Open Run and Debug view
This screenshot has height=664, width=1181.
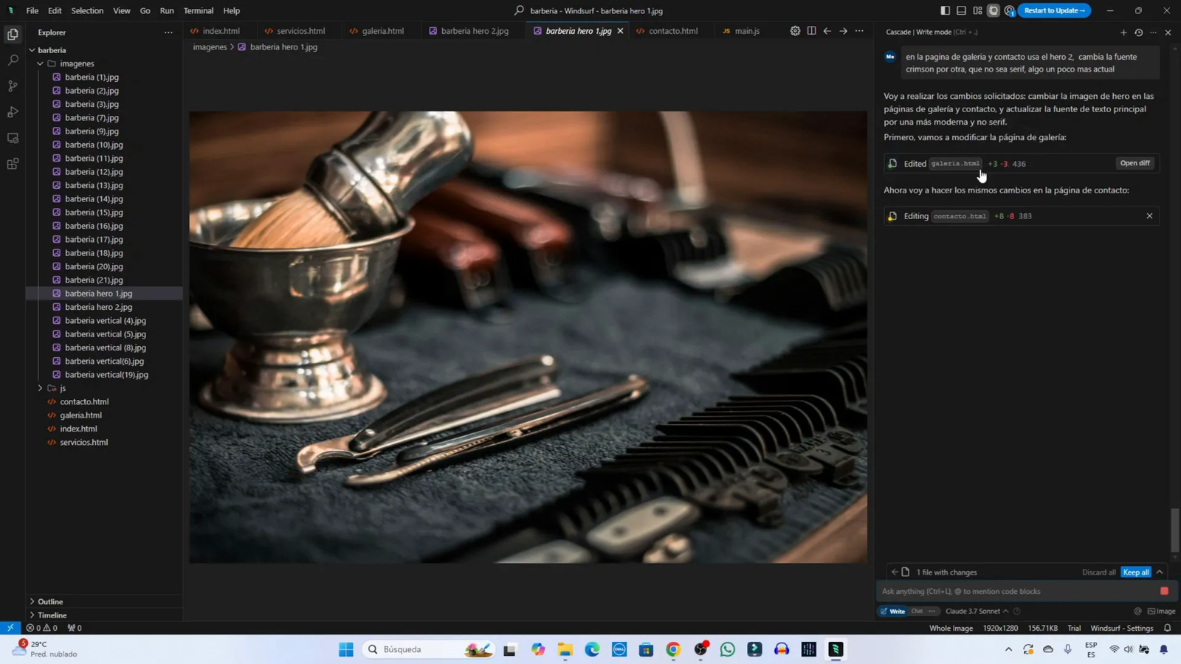tap(13, 112)
